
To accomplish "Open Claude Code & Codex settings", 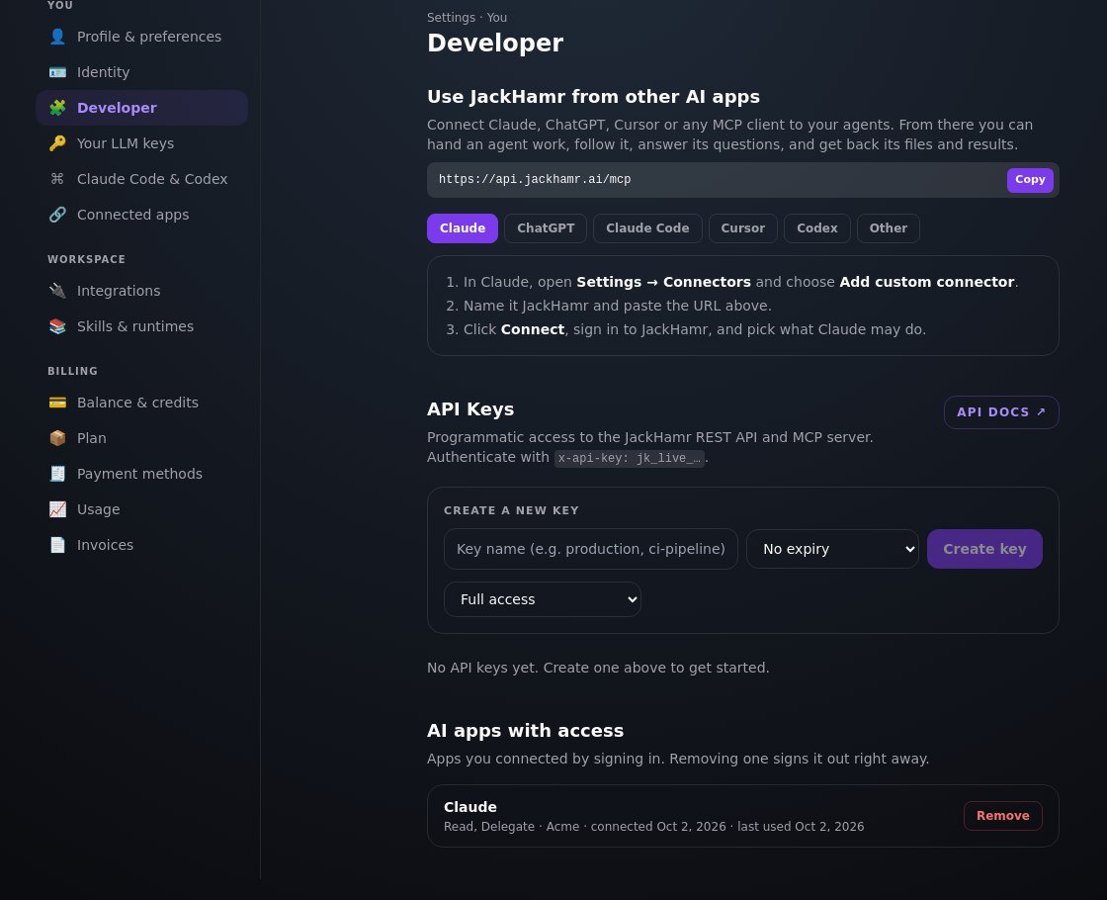I will click(141, 179).
